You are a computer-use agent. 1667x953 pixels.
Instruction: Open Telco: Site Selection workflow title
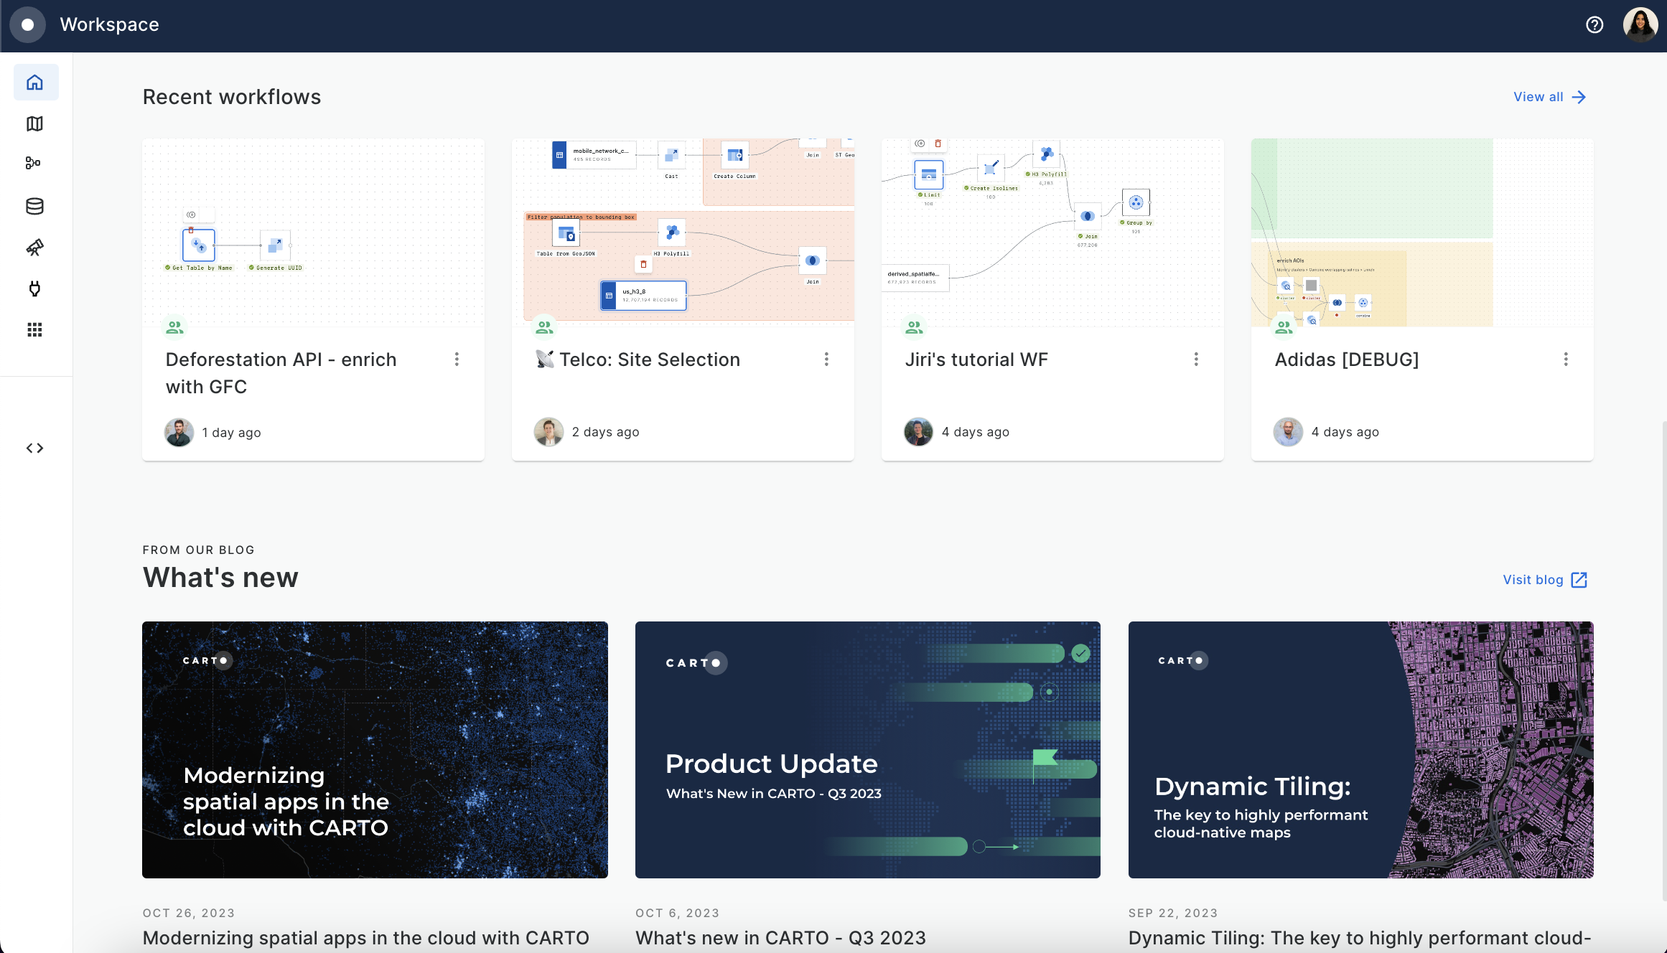pos(638,360)
